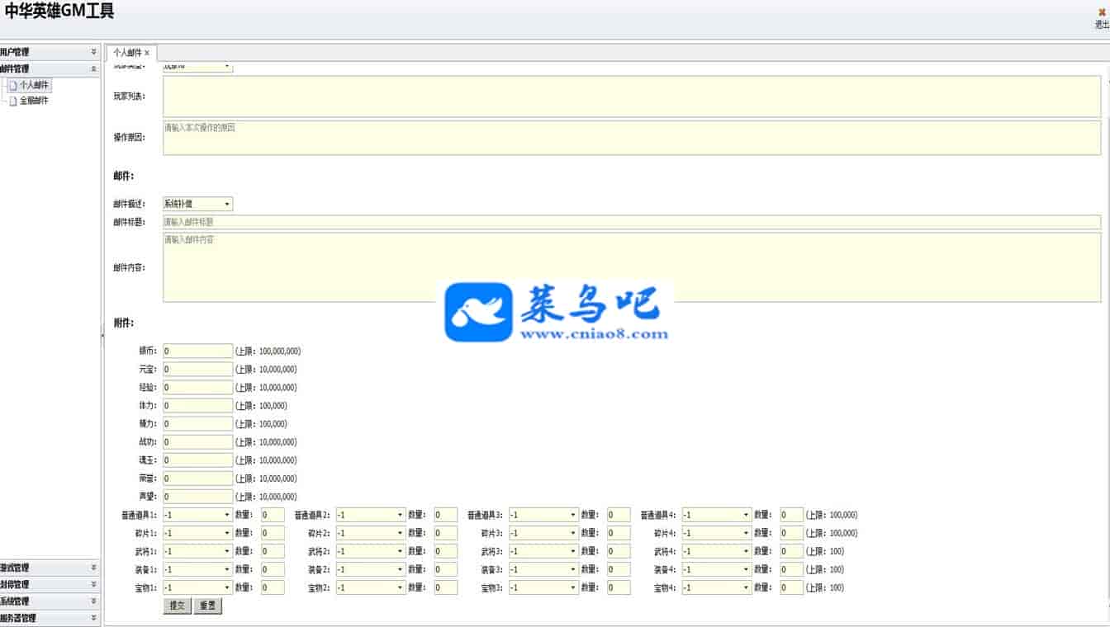This screenshot has width=1110, height=627.
Task: Expand the 系统管理 sidebar section
Action: (x=93, y=601)
